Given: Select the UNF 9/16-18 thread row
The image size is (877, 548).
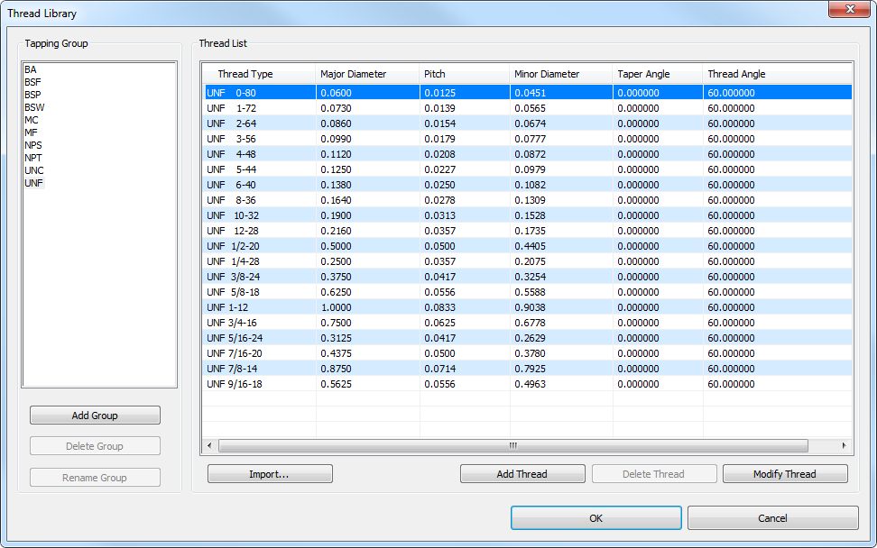Looking at the screenshot, I should click(x=528, y=384).
